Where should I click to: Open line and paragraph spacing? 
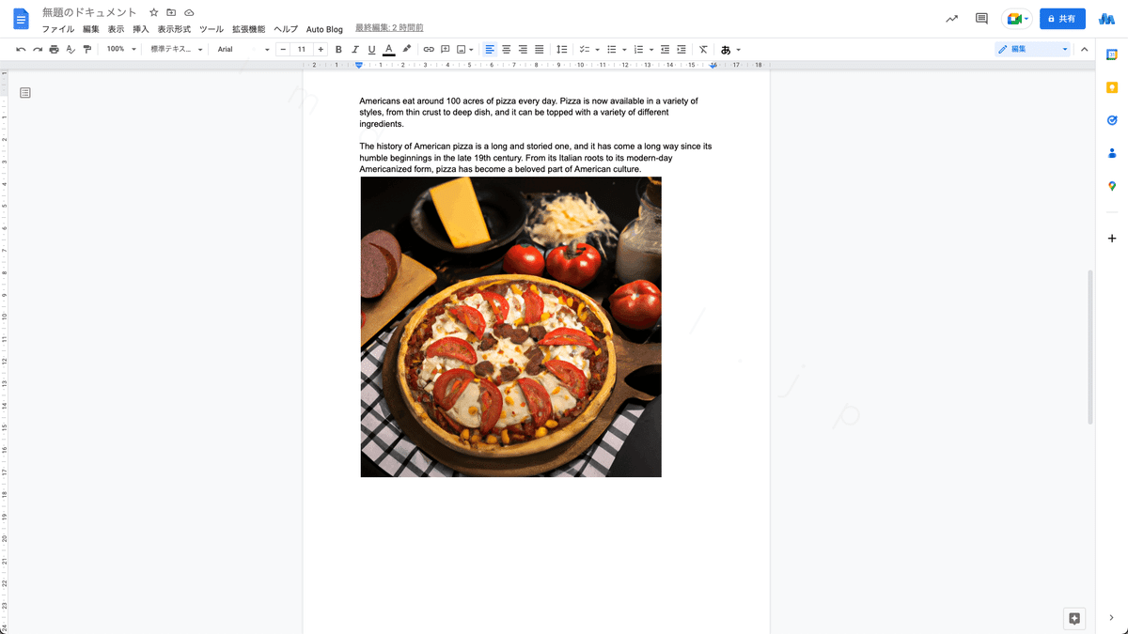click(562, 49)
